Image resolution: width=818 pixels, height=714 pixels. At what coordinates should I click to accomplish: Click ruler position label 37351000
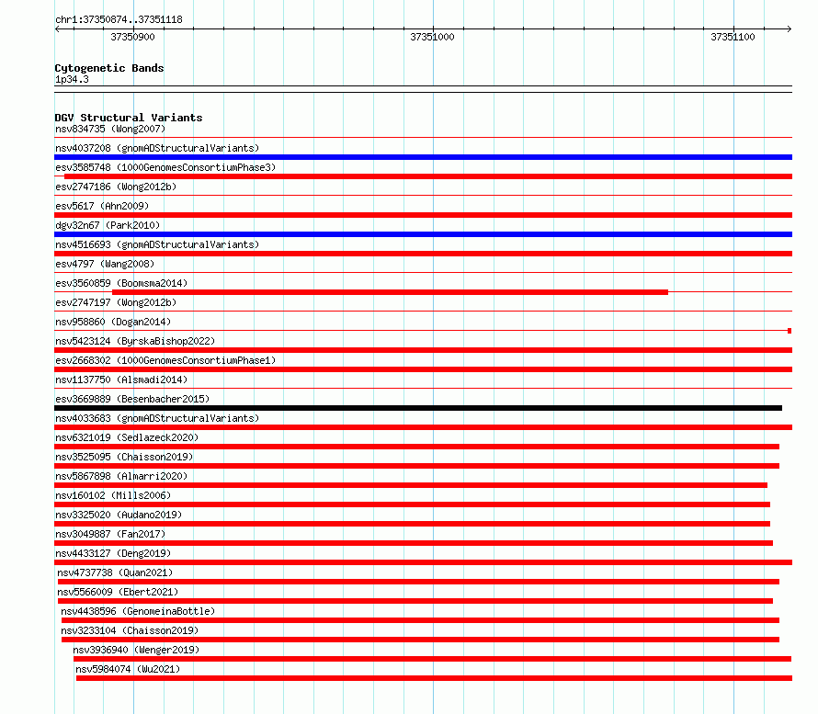(432, 37)
